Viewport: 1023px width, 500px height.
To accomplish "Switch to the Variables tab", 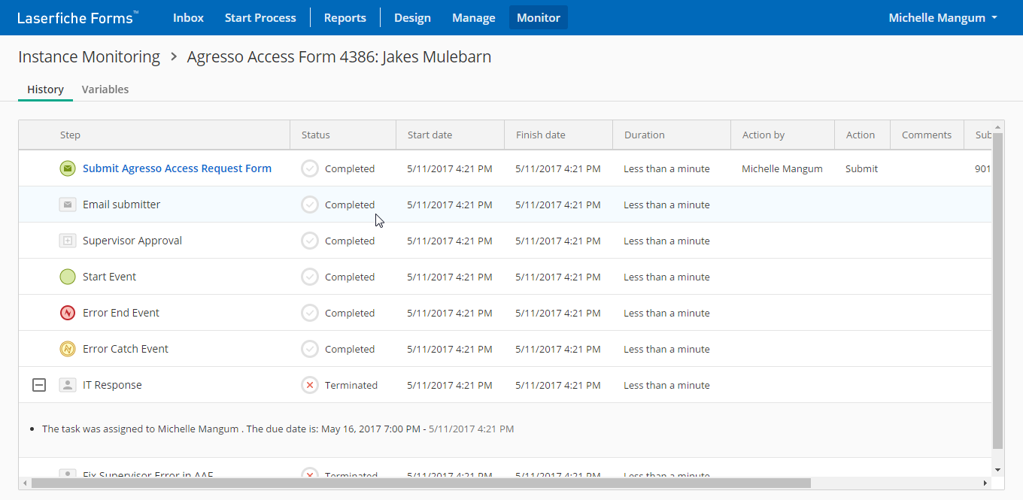I will pos(105,89).
